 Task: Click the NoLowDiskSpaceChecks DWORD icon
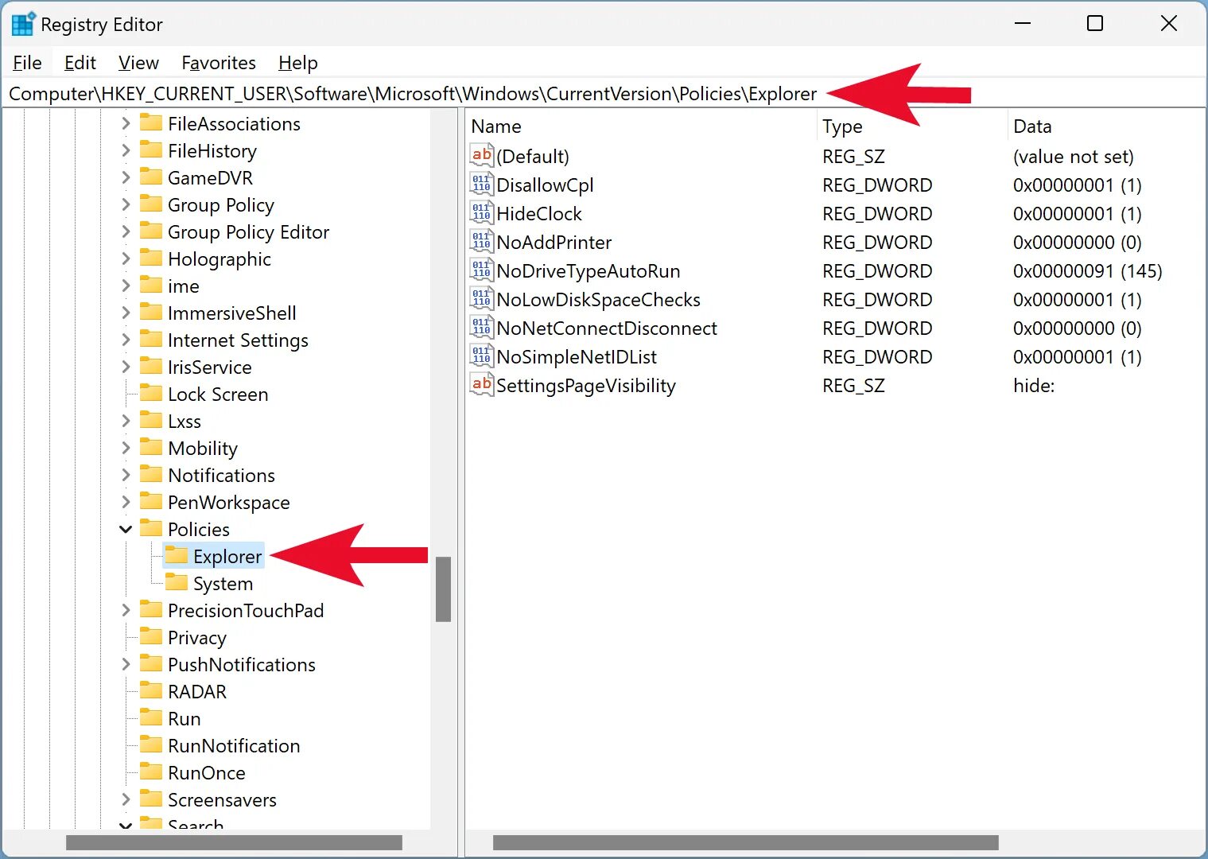481,299
